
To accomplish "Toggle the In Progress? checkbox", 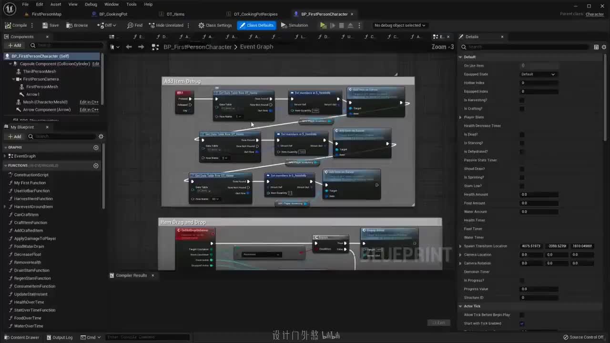I will pyautogui.click(x=522, y=280).
